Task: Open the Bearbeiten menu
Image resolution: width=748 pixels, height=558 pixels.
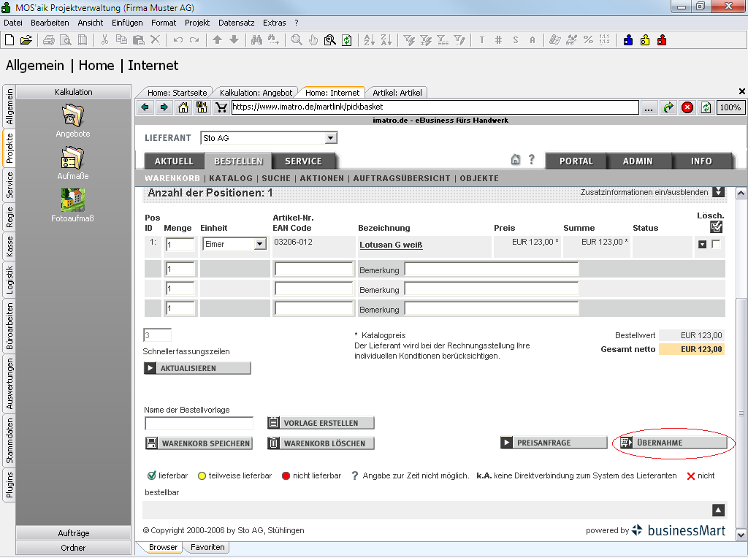Action: (x=50, y=23)
